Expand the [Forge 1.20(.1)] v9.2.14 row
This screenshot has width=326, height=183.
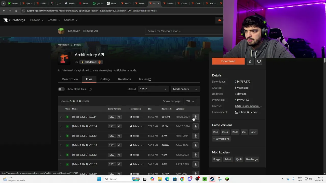61,117
